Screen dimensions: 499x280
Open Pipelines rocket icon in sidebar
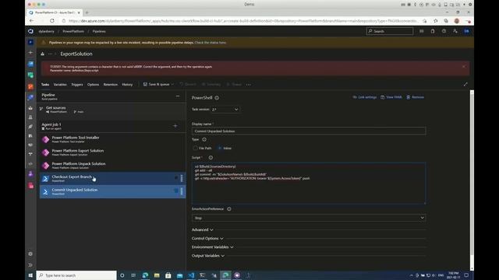(x=30, y=97)
